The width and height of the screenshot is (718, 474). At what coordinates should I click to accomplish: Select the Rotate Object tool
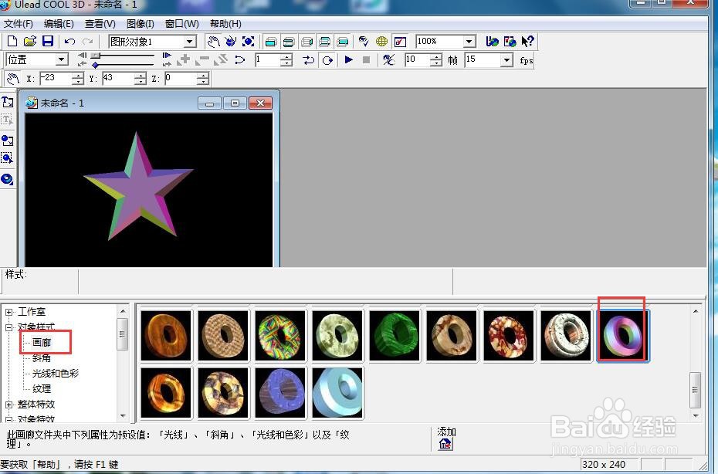point(231,42)
